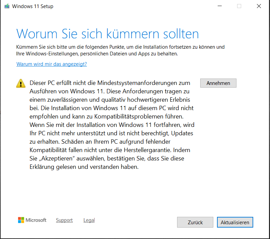Image resolution: width=270 pixels, height=239 pixels.
Task: Click the Annehmen button
Action: point(218,83)
